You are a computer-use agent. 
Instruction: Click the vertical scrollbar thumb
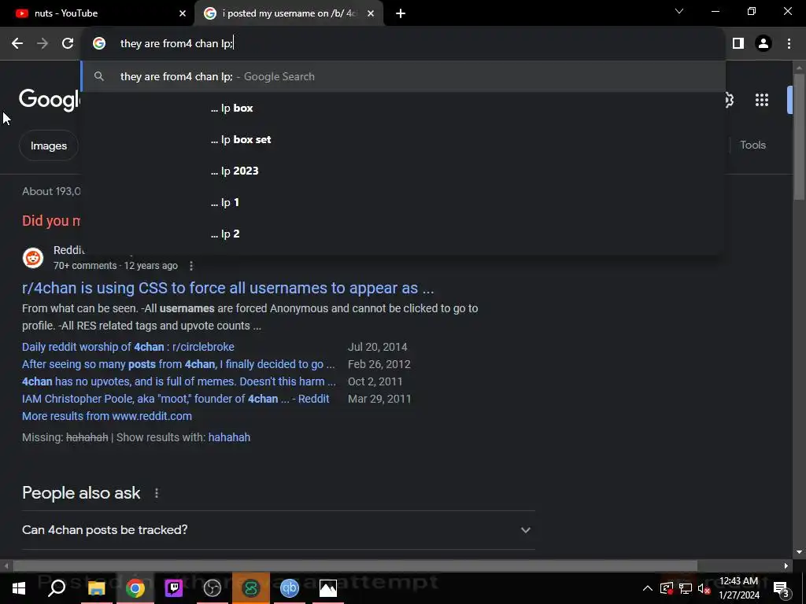(x=799, y=137)
